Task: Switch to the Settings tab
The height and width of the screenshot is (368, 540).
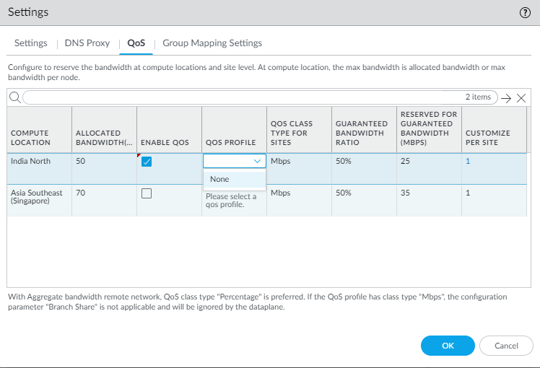Action: (30, 43)
